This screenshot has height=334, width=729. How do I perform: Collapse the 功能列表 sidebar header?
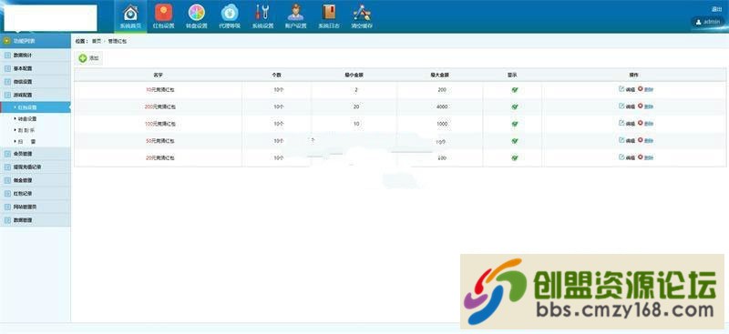click(x=36, y=41)
